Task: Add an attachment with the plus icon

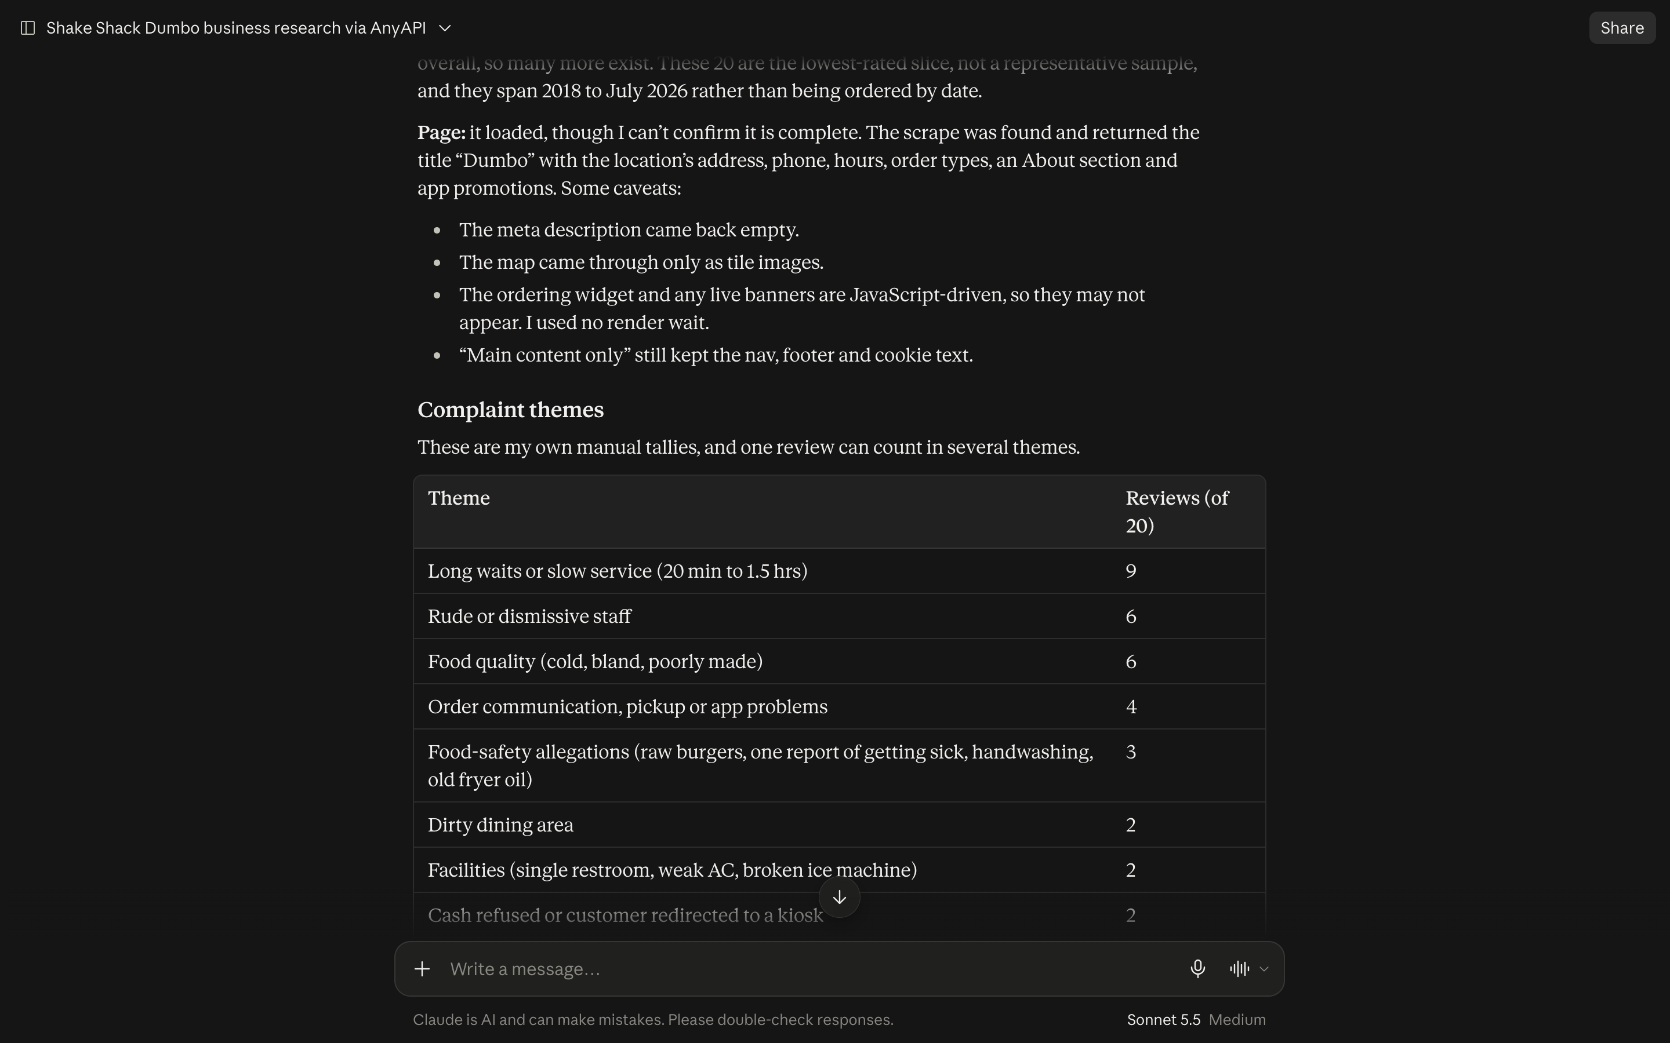Action: 422,969
